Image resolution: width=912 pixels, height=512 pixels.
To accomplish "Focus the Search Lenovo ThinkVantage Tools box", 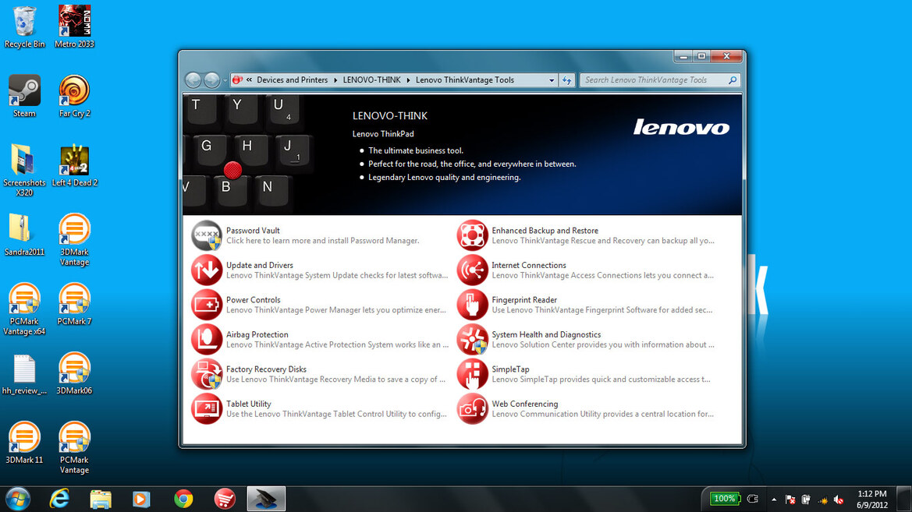I will (x=659, y=80).
